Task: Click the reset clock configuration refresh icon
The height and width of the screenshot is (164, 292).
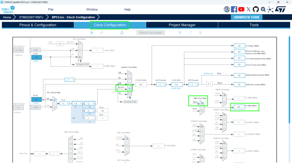Action: (x=122, y=33)
